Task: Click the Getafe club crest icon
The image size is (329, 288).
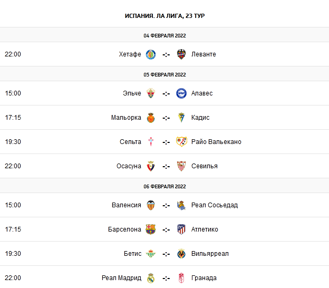Action: coord(151,54)
